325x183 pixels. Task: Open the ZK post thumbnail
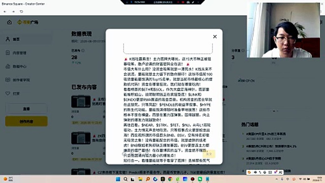[x=81, y=138]
